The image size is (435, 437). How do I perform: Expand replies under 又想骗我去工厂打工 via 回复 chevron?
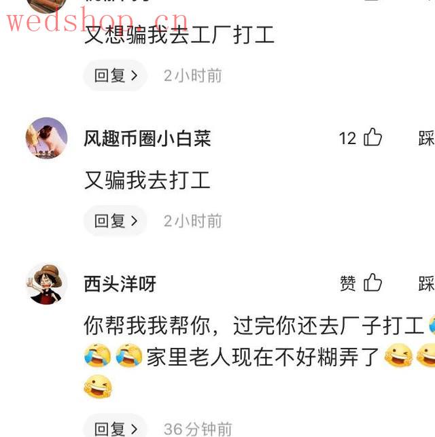[x=116, y=75]
